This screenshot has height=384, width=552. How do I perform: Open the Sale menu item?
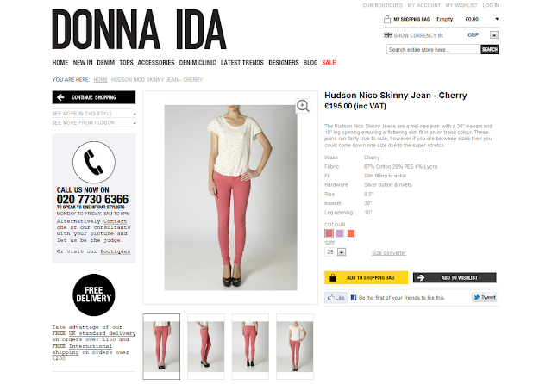329,63
